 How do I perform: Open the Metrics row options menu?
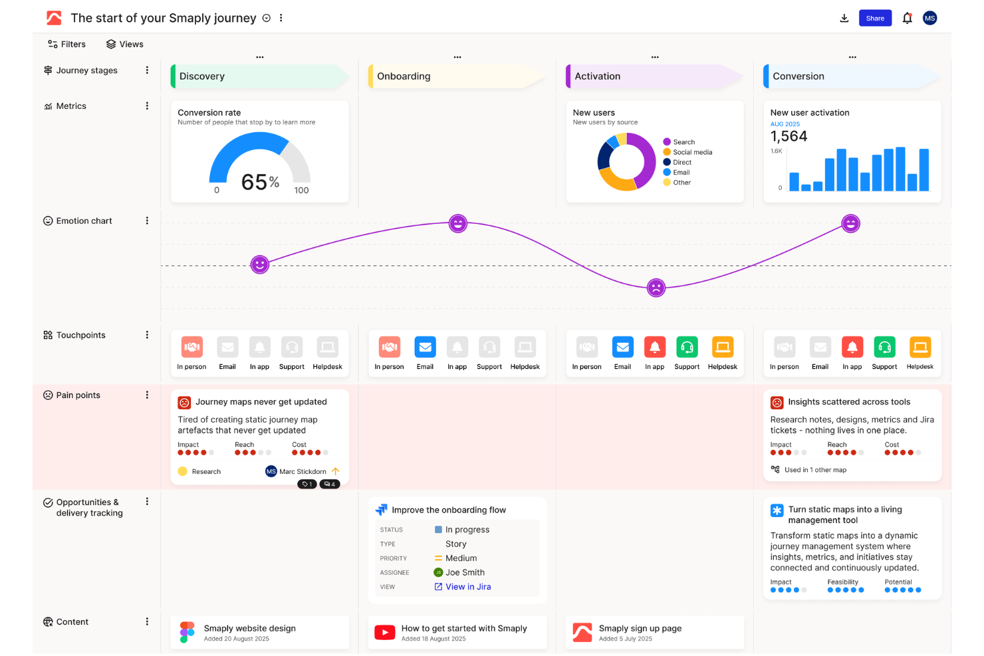click(x=147, y=106)
